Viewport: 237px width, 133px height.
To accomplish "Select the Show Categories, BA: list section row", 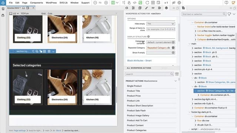I will click(214, 91).
